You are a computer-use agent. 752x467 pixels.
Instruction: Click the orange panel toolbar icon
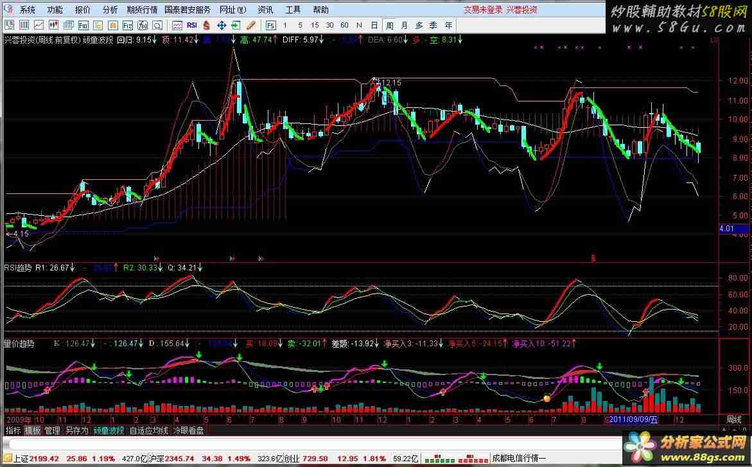[113, 25]
